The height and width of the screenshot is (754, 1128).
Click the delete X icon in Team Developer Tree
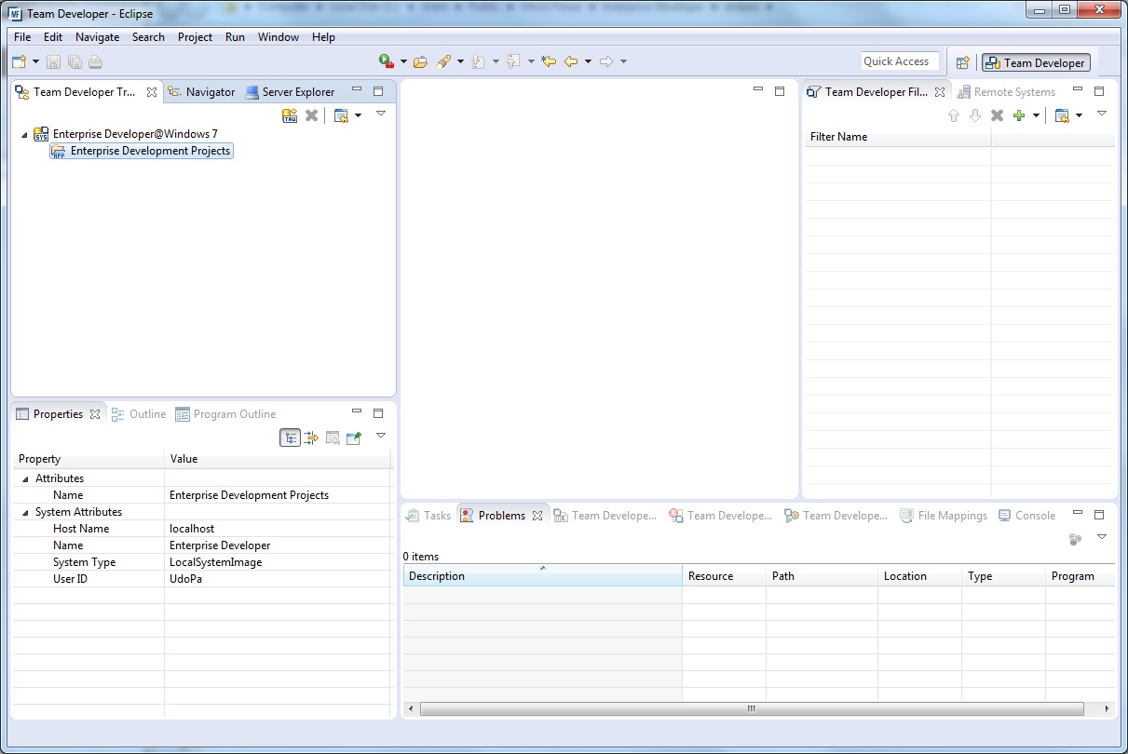pyautogui.click(x=312, y=115)
